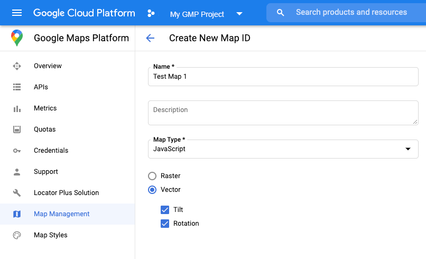Open Map Management in the sidebar
Image resolution: width=426 pixels, height=259 pixels.
click(x=61, y=214)
